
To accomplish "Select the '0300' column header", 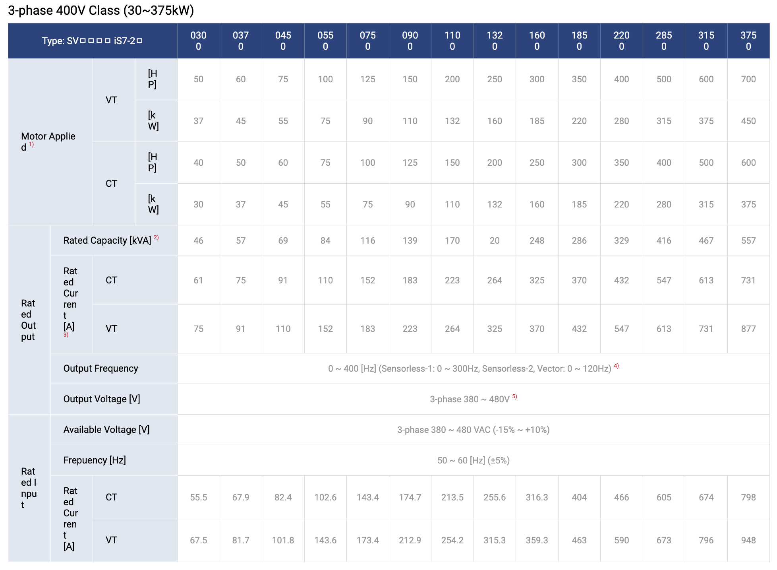I will tap(199, 41).
